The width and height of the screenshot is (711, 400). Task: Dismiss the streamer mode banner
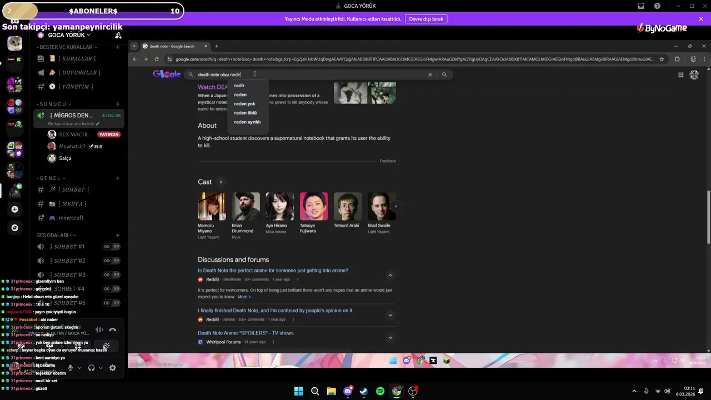click(x=701, y=19)
